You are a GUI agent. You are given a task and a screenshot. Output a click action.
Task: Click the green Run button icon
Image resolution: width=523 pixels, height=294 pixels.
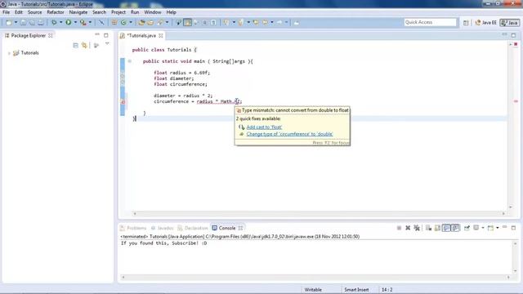[69, 22]
